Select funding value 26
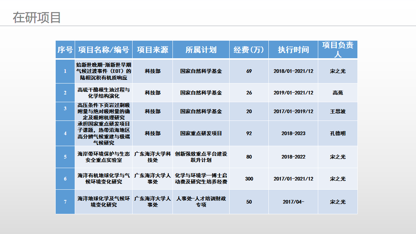This screenshot has width=416, height=234. click(x=249, y=93)
